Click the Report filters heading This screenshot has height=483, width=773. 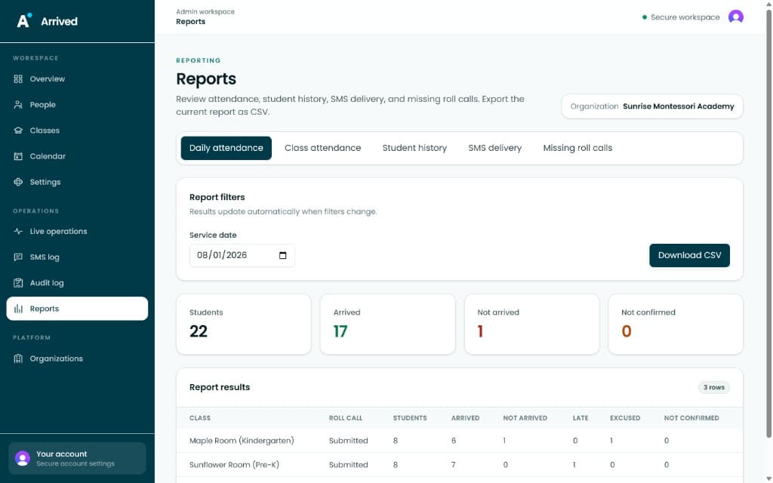click(x=217, y=197)
